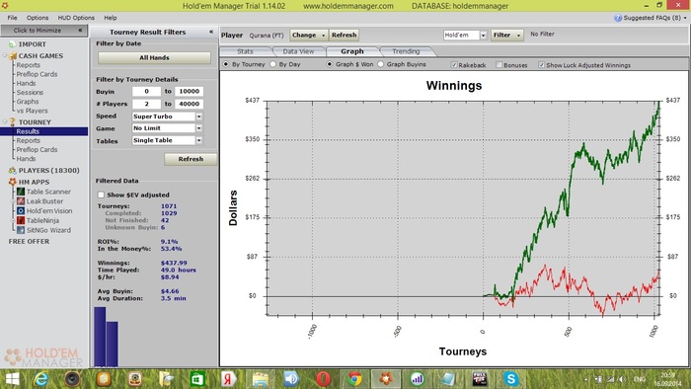Open Windows Start menu

(x=12, y=379)
